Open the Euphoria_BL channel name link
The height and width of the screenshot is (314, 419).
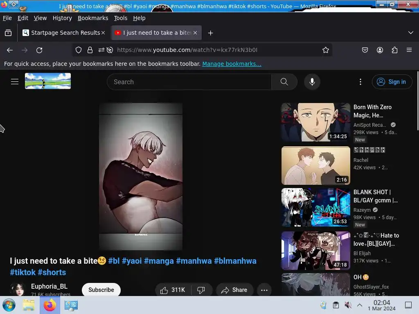click(49, 286)
